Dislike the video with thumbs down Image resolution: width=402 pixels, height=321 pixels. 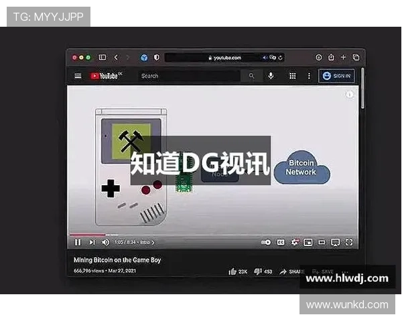[257, 272]
